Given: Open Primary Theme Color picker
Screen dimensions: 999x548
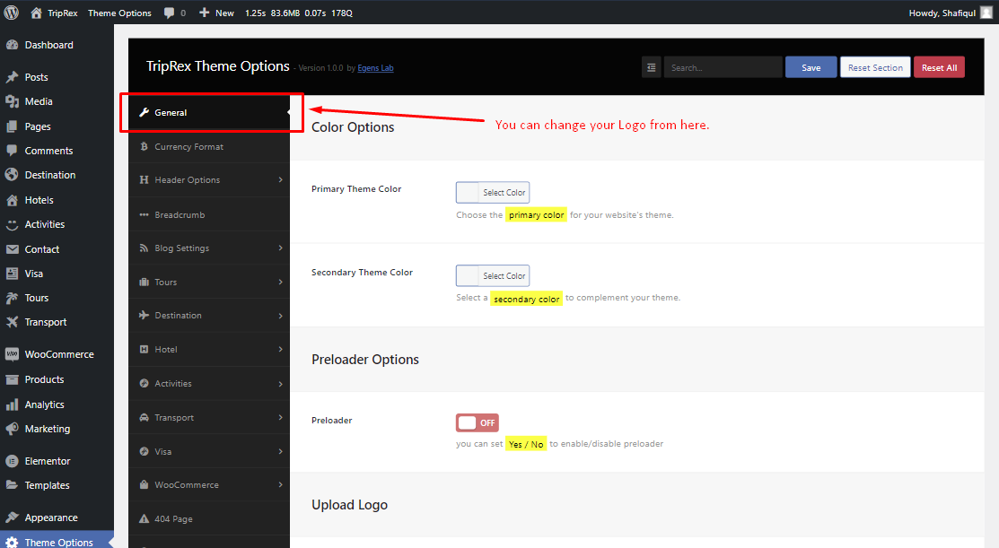Looking at the screenshot, I should 493,192.
